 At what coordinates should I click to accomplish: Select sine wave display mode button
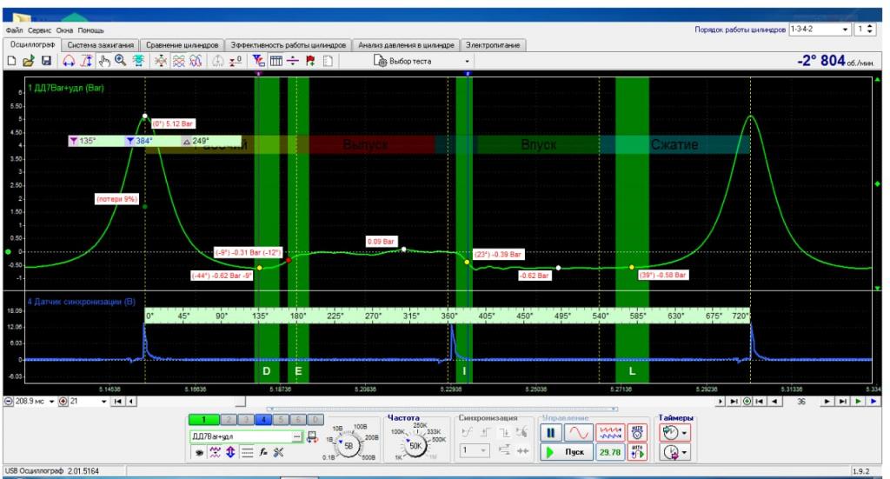578,433
